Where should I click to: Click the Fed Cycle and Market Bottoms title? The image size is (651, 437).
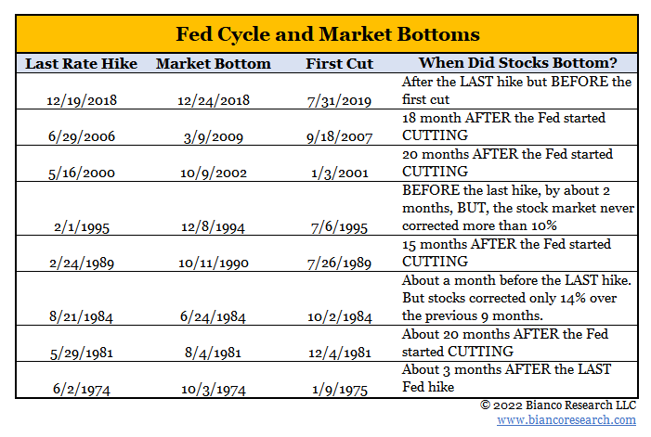pos(327,35)
